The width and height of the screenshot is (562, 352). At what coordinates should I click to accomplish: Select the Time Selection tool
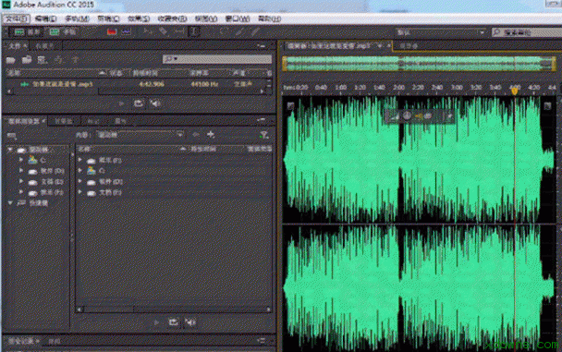(194, 31)
